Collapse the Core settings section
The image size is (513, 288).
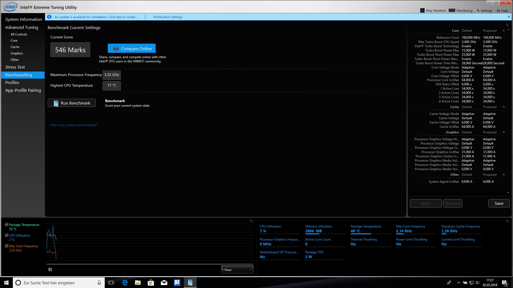tap(504, 31)
